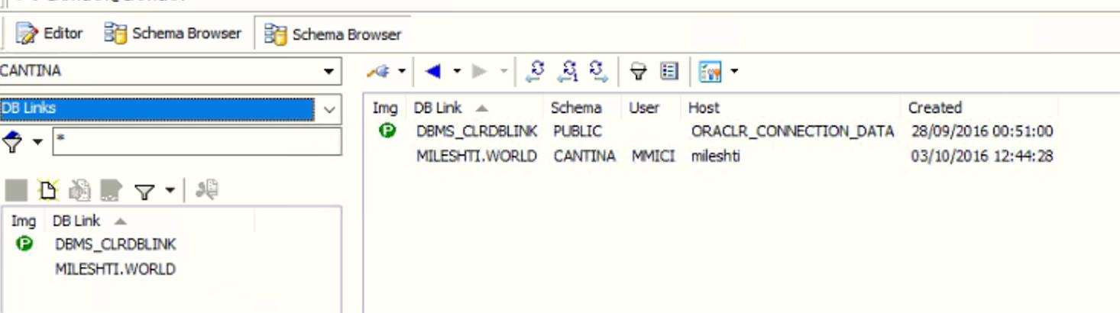Click the filter funnel in left panel toolbar

(x=144, y=191)
